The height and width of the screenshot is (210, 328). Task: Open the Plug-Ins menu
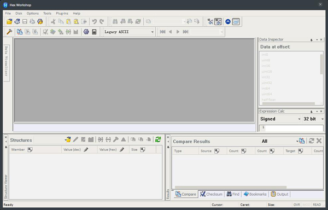(x=62, y=13)
